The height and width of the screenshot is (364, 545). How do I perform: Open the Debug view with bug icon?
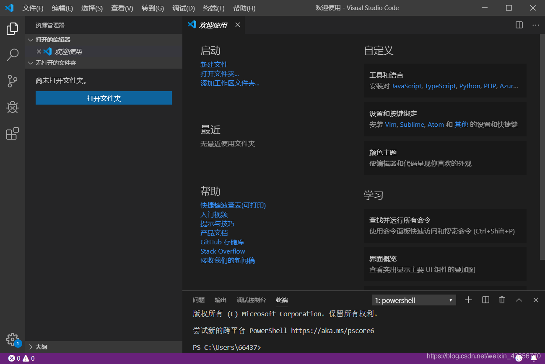click(13, 108)
